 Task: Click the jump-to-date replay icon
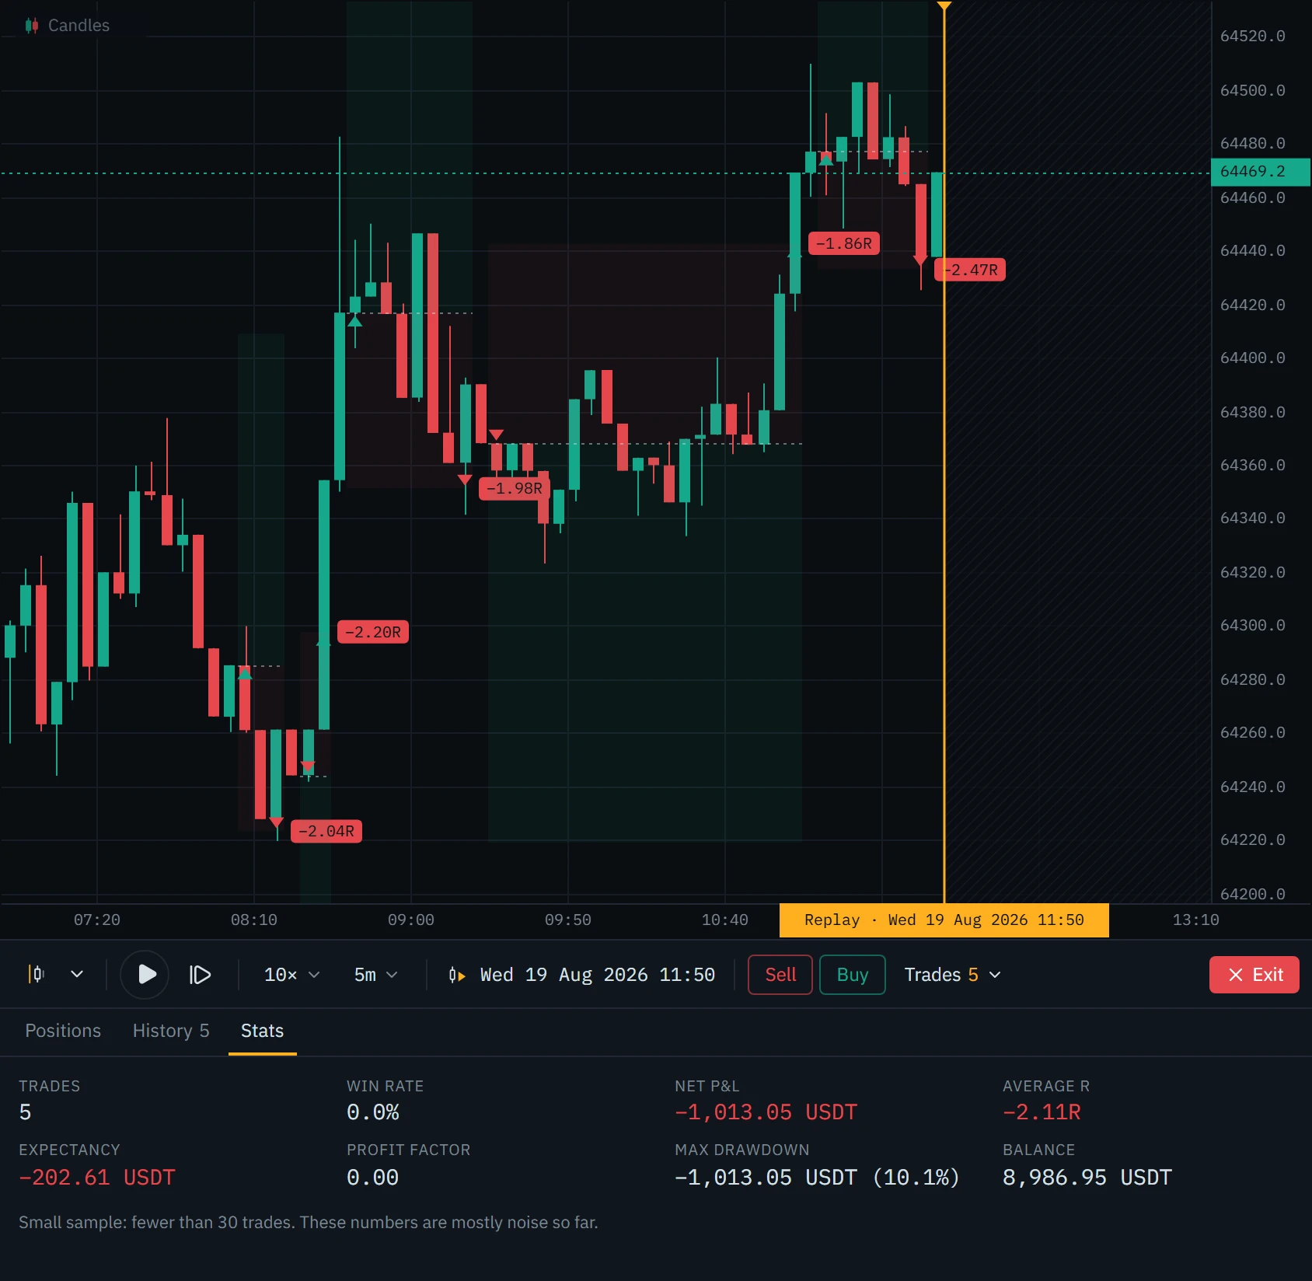(x=457, y=975)
